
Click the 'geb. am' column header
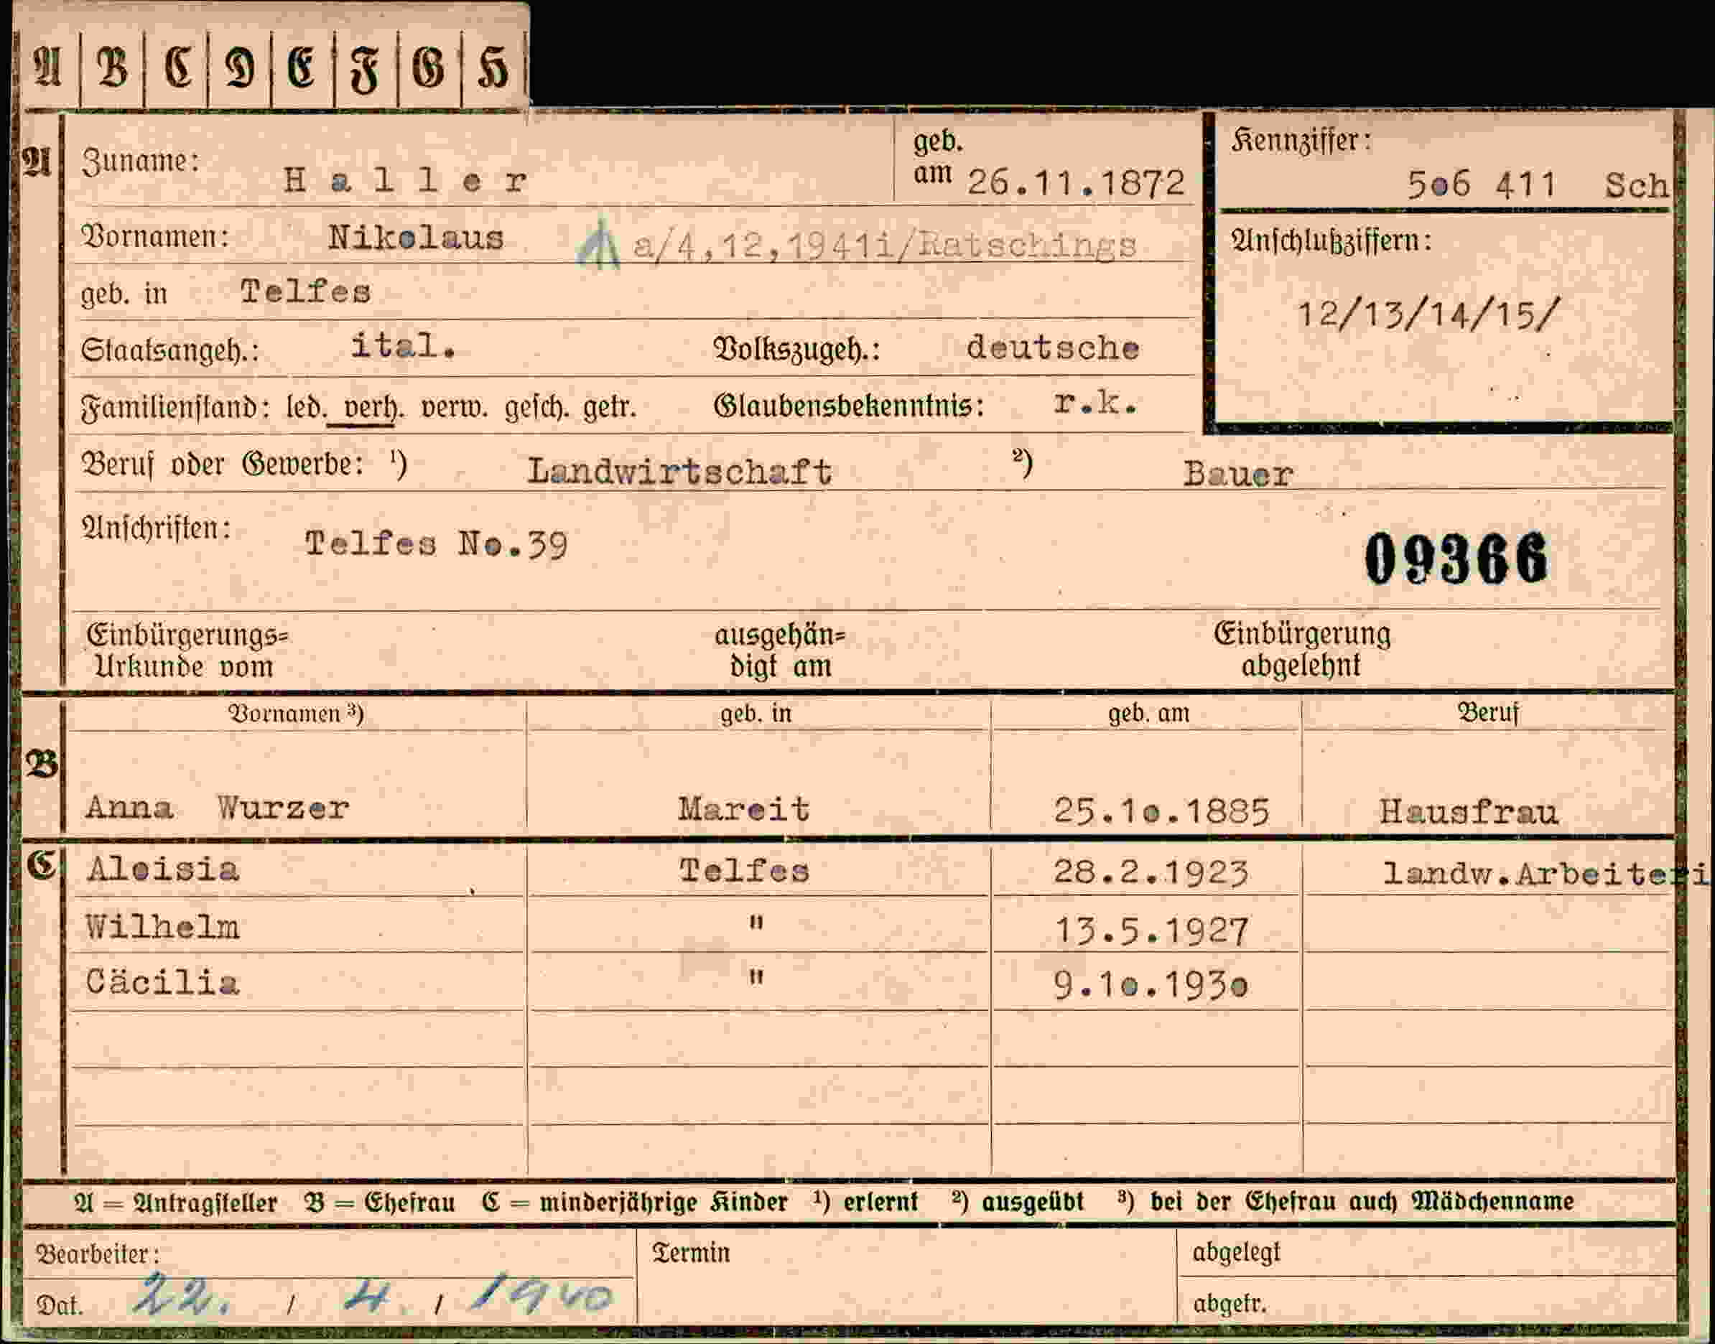point(1148,713)
